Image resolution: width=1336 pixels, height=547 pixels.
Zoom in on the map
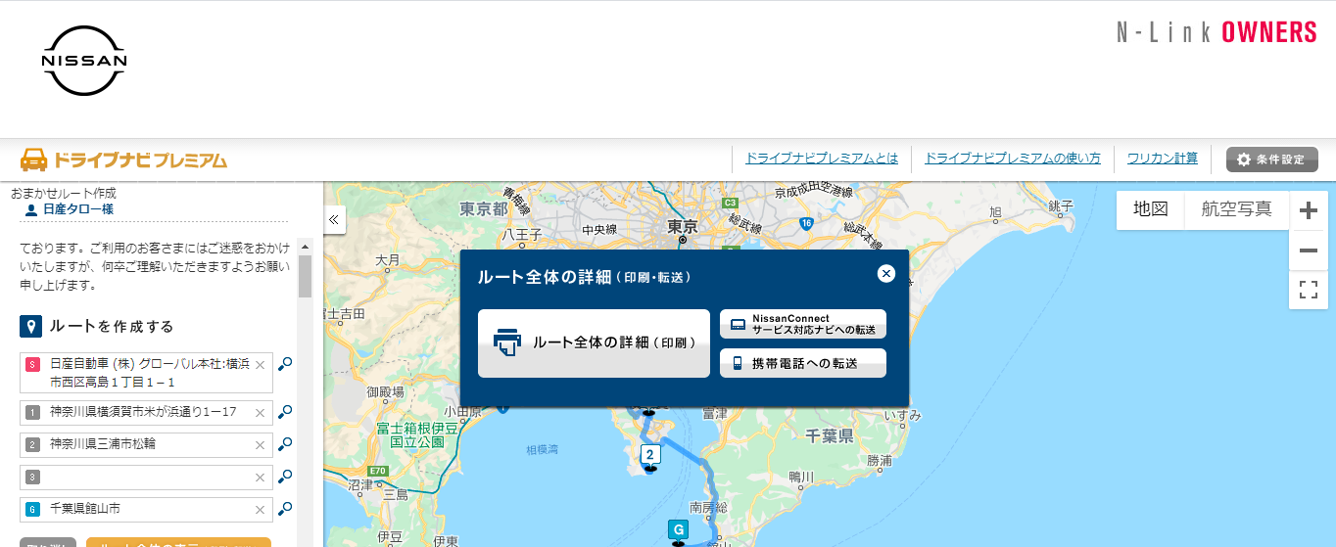click(1308, 210)
